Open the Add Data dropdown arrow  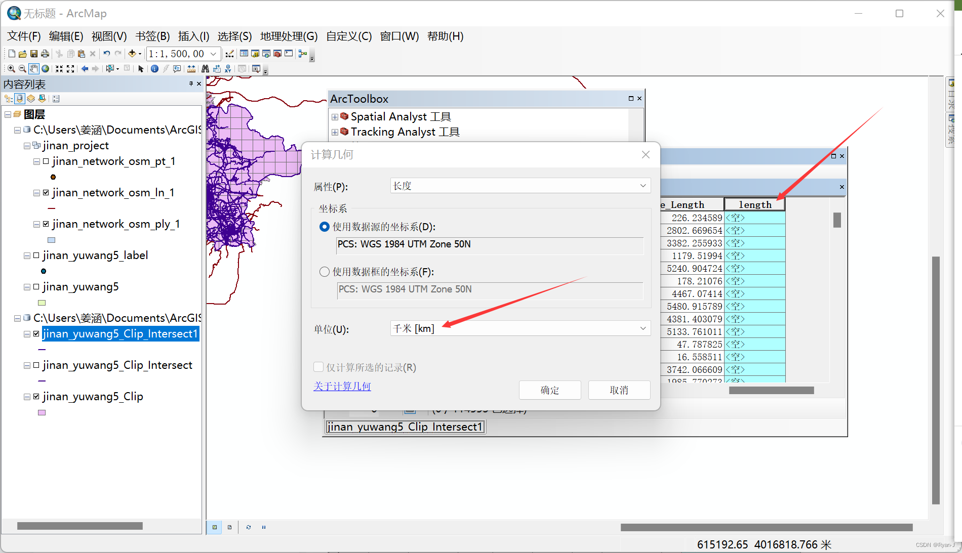tap(140, 54)
